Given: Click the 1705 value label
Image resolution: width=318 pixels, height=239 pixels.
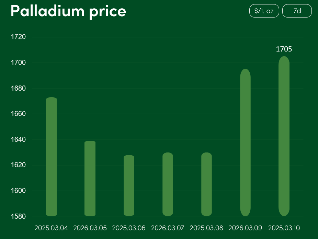Looking at the screenshot, I should pyautogui.click(x=284, y=49).
